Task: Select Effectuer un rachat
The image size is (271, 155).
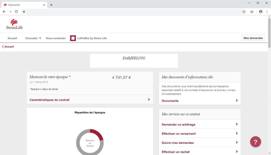Action: [176, 152]
